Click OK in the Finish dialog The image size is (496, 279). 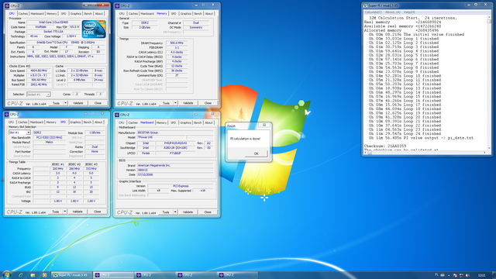point(257,153)
